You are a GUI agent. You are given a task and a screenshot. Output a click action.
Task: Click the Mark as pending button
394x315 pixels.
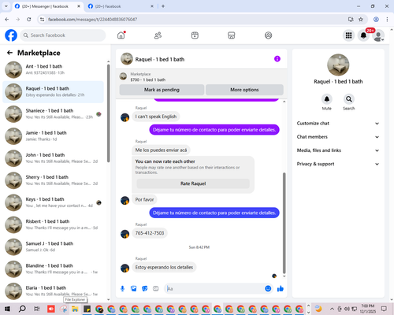[x=162, y=90]
